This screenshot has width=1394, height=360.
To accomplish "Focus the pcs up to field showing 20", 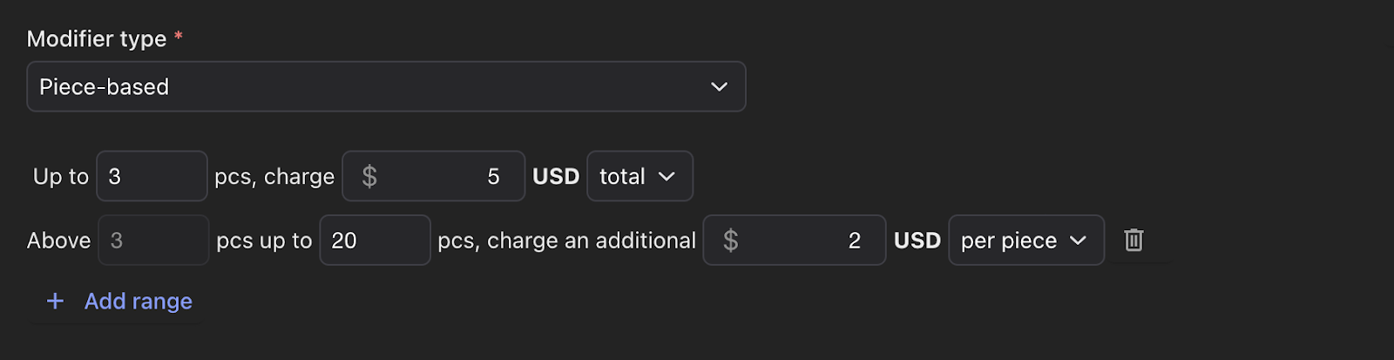I will point(375,240).
